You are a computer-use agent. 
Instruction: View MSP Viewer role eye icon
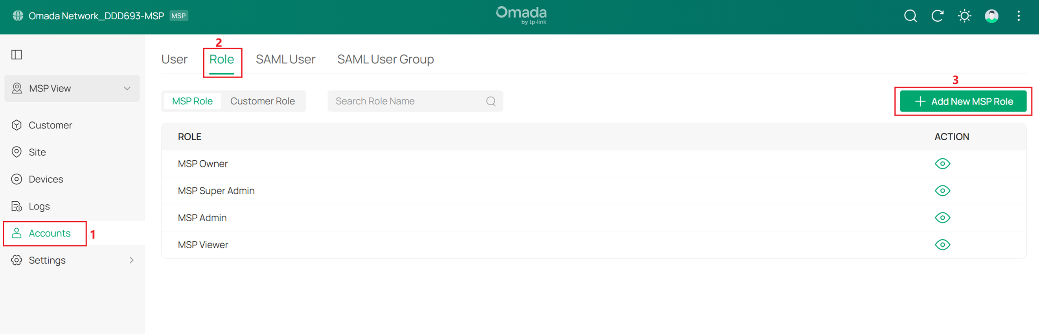click(x=942, y=245)
